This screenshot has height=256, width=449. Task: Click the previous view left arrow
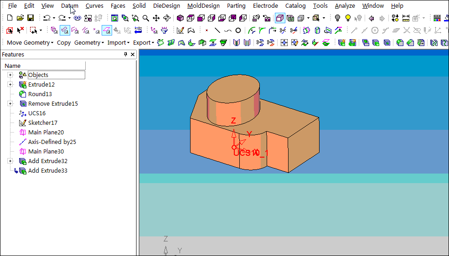(x=372, y=18)
